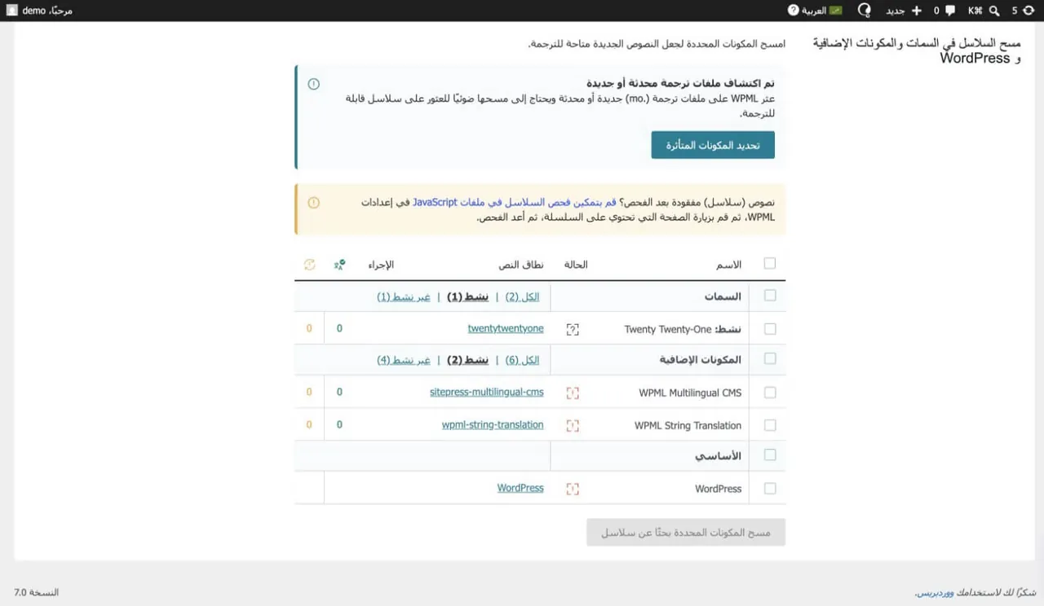Click the help question mark in admin bar

click(x=793, y=11)
